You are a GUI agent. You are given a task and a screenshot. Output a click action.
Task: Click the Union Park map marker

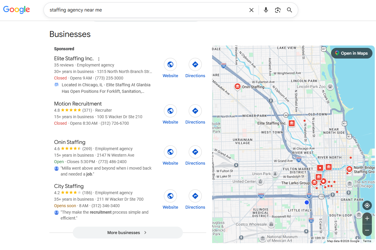[x=275, y=174]
